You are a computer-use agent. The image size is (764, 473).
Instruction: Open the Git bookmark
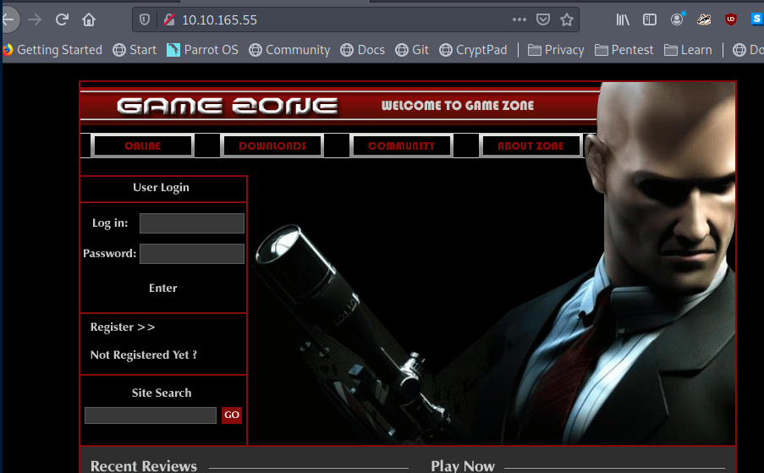click(x=412, y=50)
